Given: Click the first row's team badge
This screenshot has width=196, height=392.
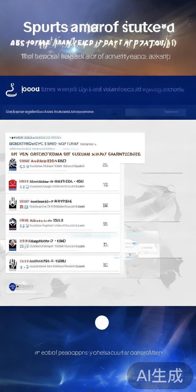Looking at the screenshot, I should pyautogui.click(x=13, y=164).
